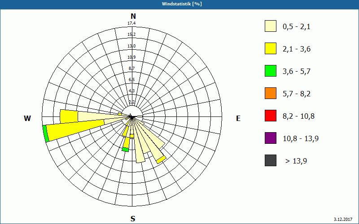Click the 17,4 radial axis value
359x224 pixels.
[131, 23]
